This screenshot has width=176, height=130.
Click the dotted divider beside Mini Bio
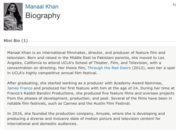pos(102,41)
